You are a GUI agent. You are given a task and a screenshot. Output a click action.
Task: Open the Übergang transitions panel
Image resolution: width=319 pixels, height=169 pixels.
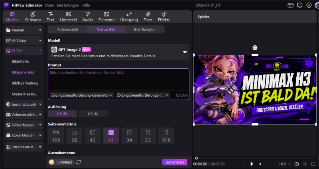coord(129,17)
